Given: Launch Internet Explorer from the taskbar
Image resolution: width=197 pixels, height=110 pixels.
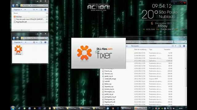Looking at the screenshot, I should [19, 108].
